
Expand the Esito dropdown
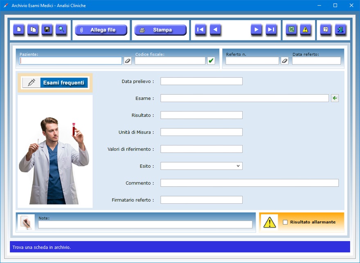click(x=238, y=166)
